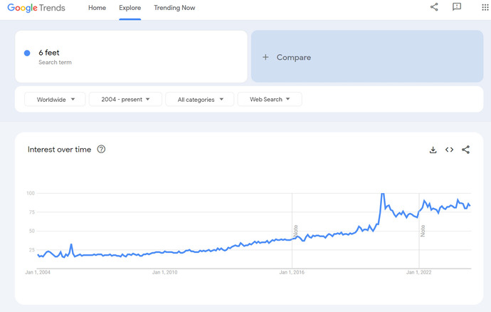Open the Google apps grid
The height and width of the screenshot is (312, 491).
click(x=485, y=7)
